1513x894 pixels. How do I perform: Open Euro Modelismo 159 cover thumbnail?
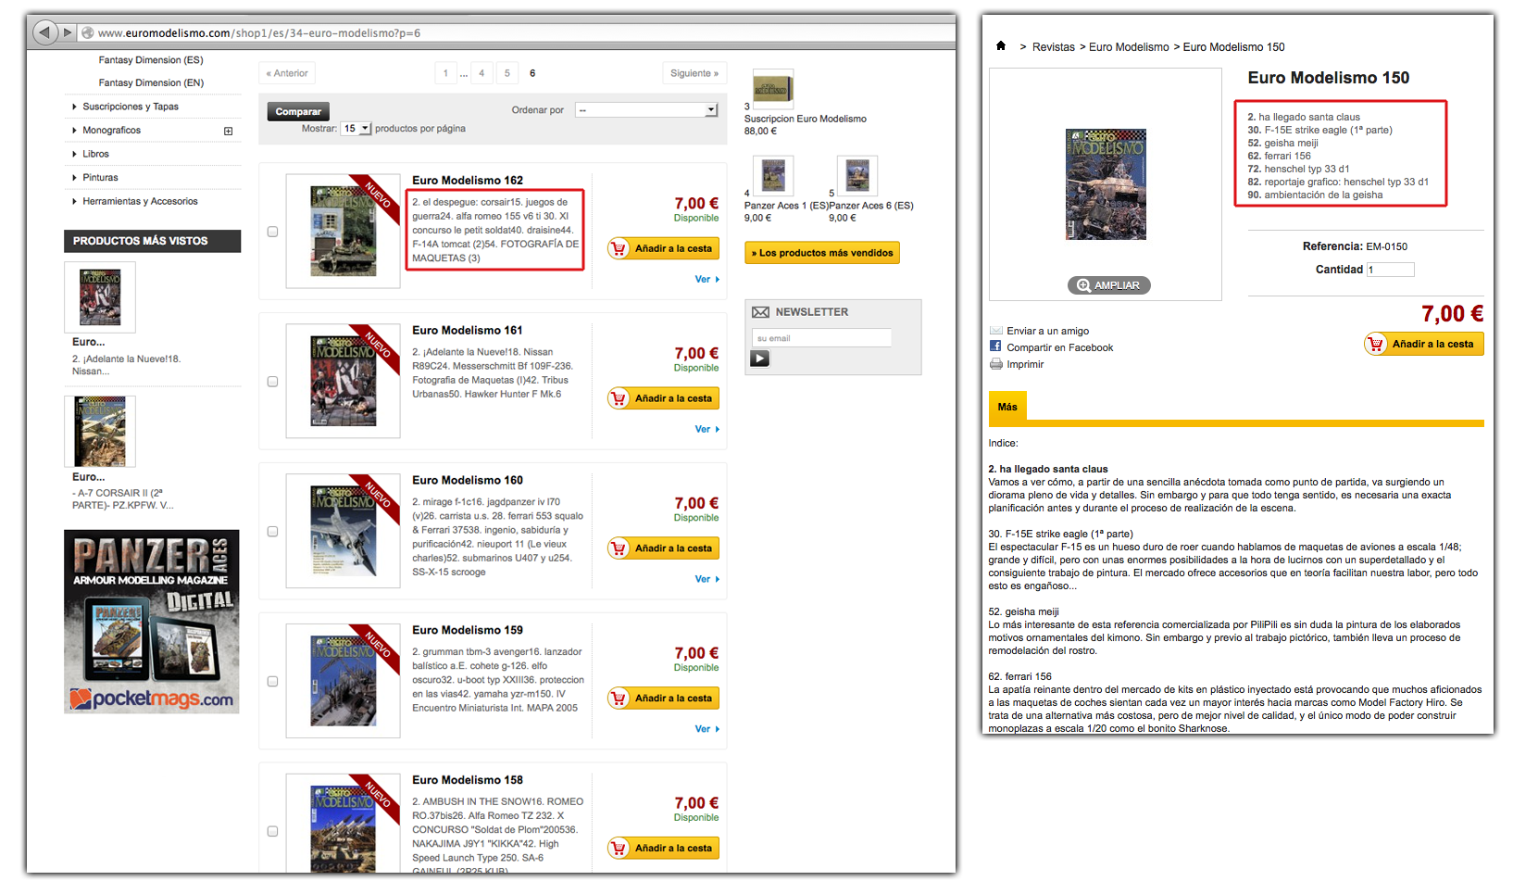[x=344, y=681]
